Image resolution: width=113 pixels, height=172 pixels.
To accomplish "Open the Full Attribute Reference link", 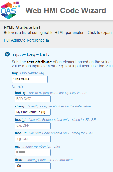I will 24,40.
